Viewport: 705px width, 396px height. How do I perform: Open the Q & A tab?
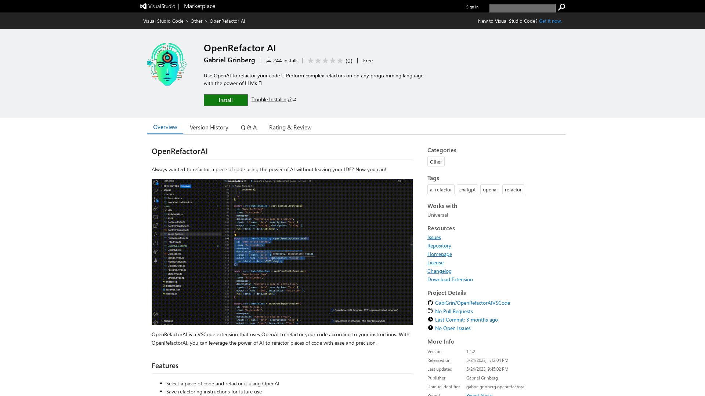tap(249, 127)
